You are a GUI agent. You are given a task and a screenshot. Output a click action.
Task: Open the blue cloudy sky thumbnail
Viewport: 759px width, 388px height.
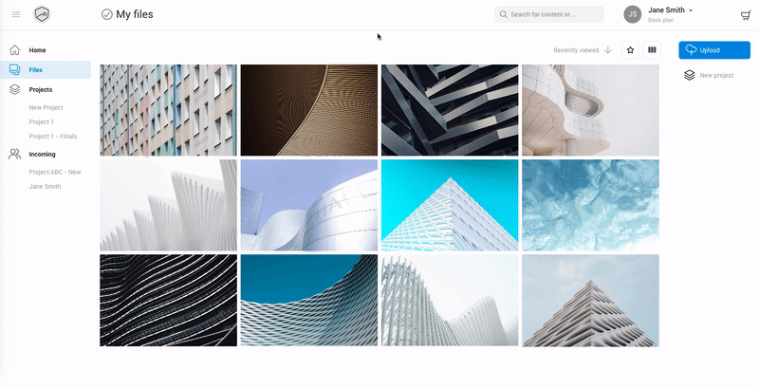[x=590, y=205]
